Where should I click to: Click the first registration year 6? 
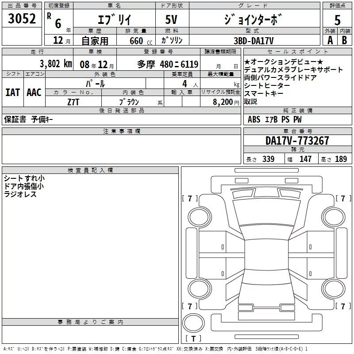pos(58,23)
